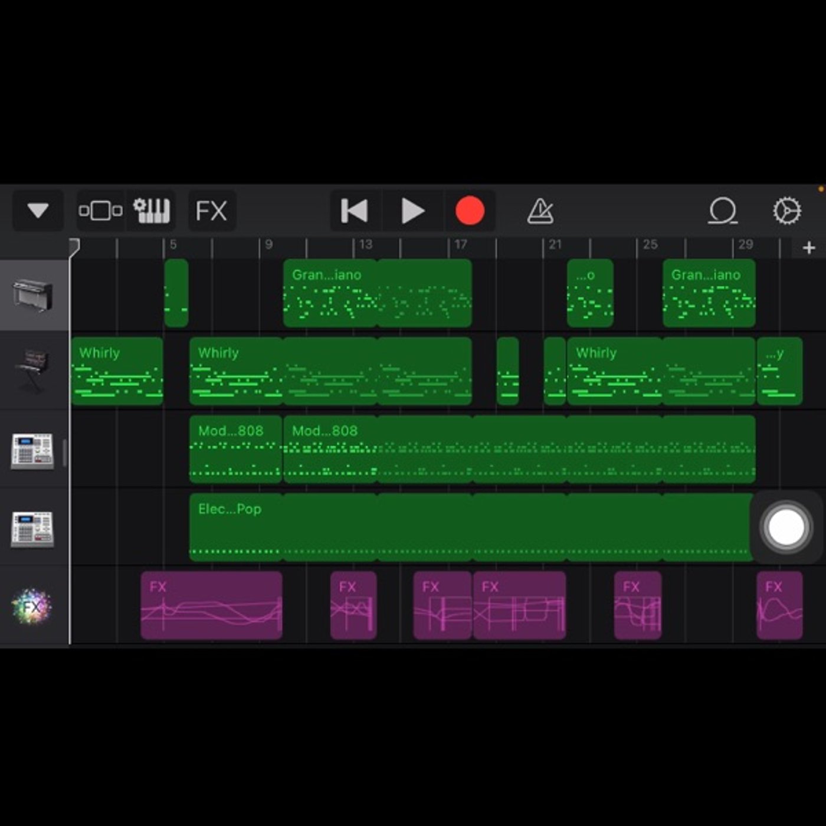Select the Modern 808 drum machine track
The image size is (826, 826).
tap(32, 451)
